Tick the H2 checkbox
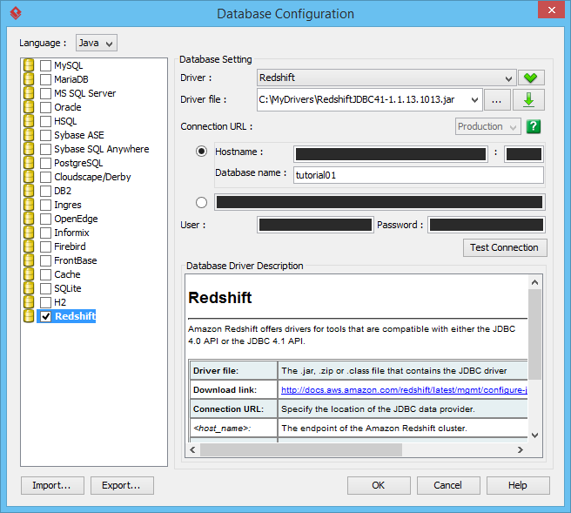The width and height of the screenshot is (571, 513). (45, 302)
